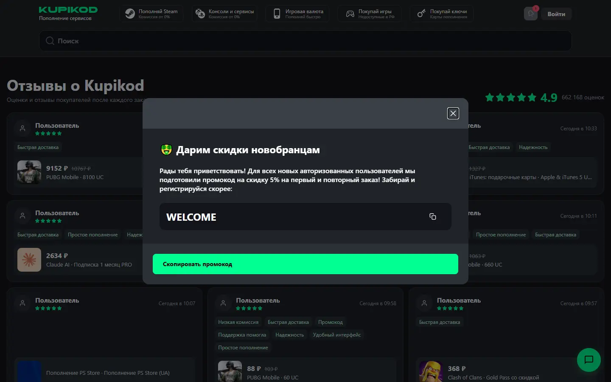Click the Удобный интерфейс tag
The height and width of the screenshot is (382, 611).
(337, 335)
